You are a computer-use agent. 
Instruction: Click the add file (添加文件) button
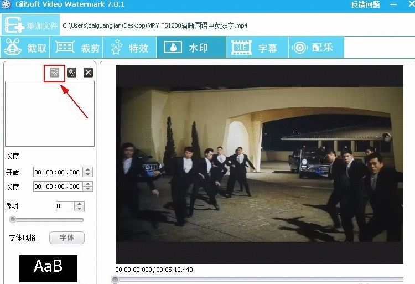30,25
